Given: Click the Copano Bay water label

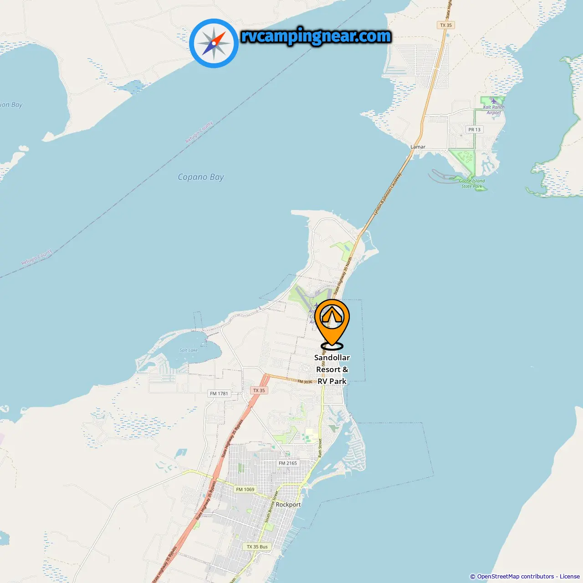Looking at the screenshot, I should pos(201,177).
